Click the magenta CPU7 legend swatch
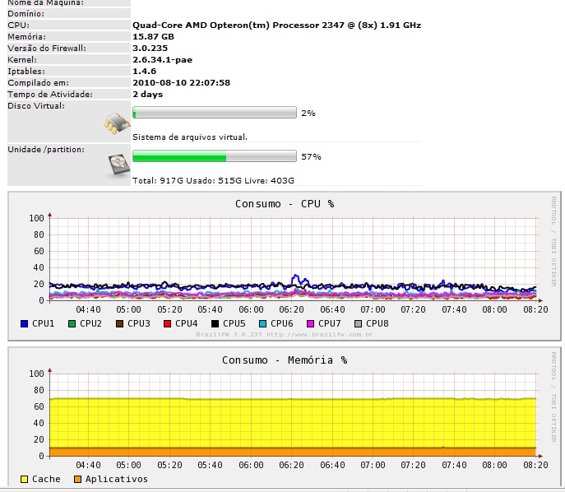Screen dimensions: 565x492 coord(310,323)
